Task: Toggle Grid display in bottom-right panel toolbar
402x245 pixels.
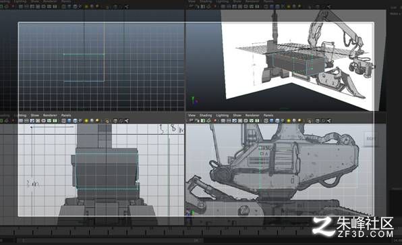Action: point(223,121)
